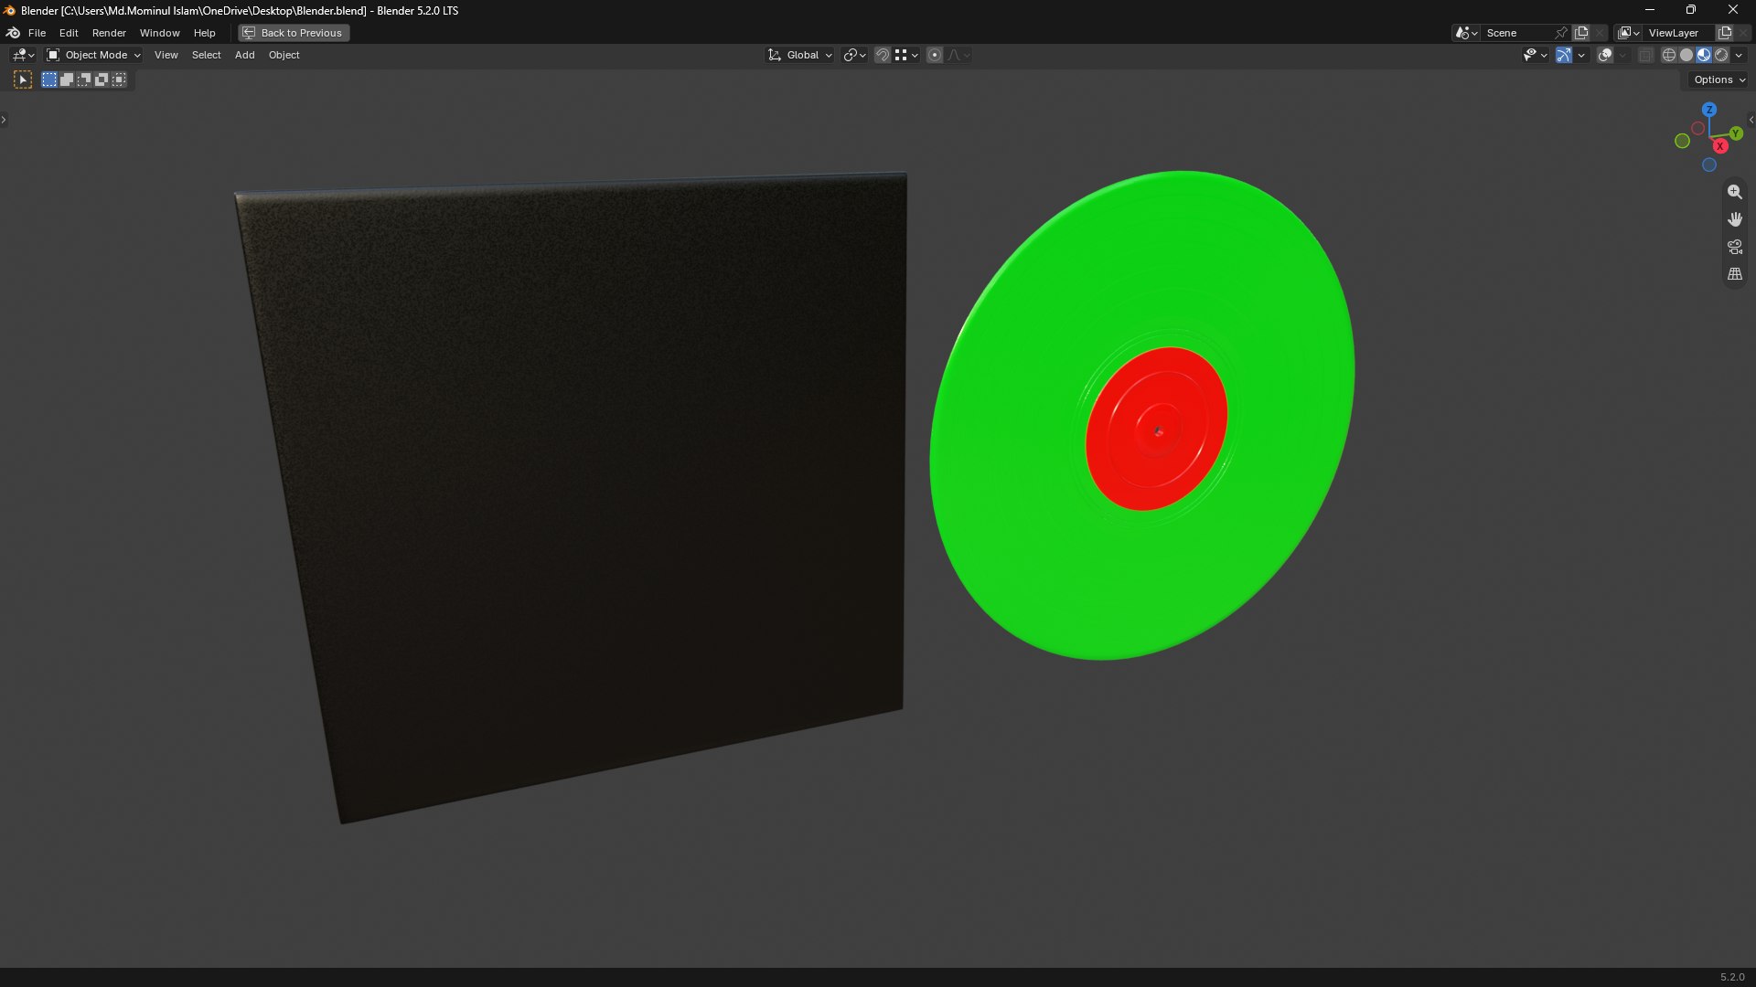
Task: Click the Y axis on navigation gizmo
Action: coord(1735,133)
